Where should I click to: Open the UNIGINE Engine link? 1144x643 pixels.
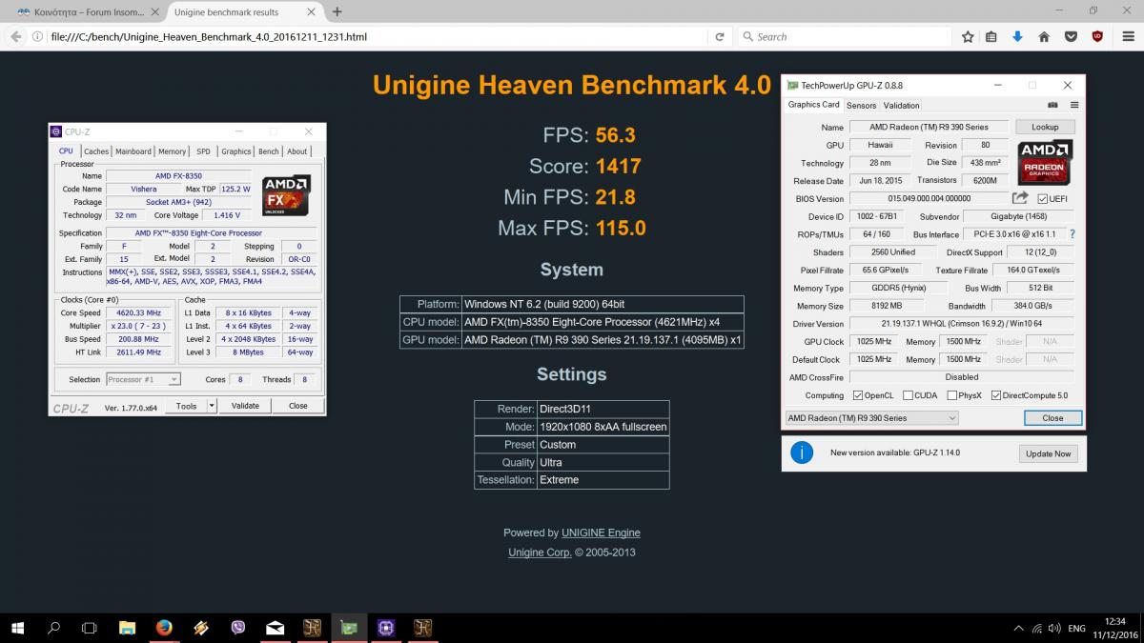[x=601, y=532]
